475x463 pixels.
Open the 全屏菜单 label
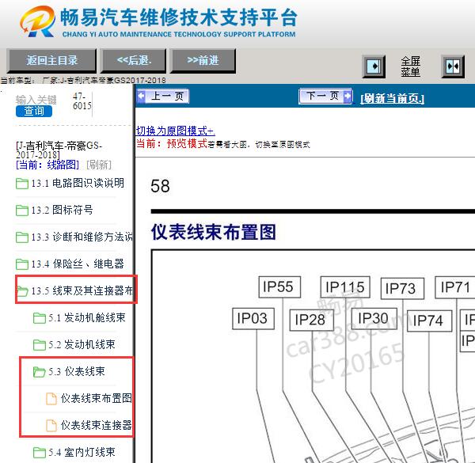[x=410, y=66]
